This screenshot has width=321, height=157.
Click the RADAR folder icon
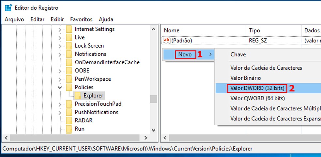69,120
